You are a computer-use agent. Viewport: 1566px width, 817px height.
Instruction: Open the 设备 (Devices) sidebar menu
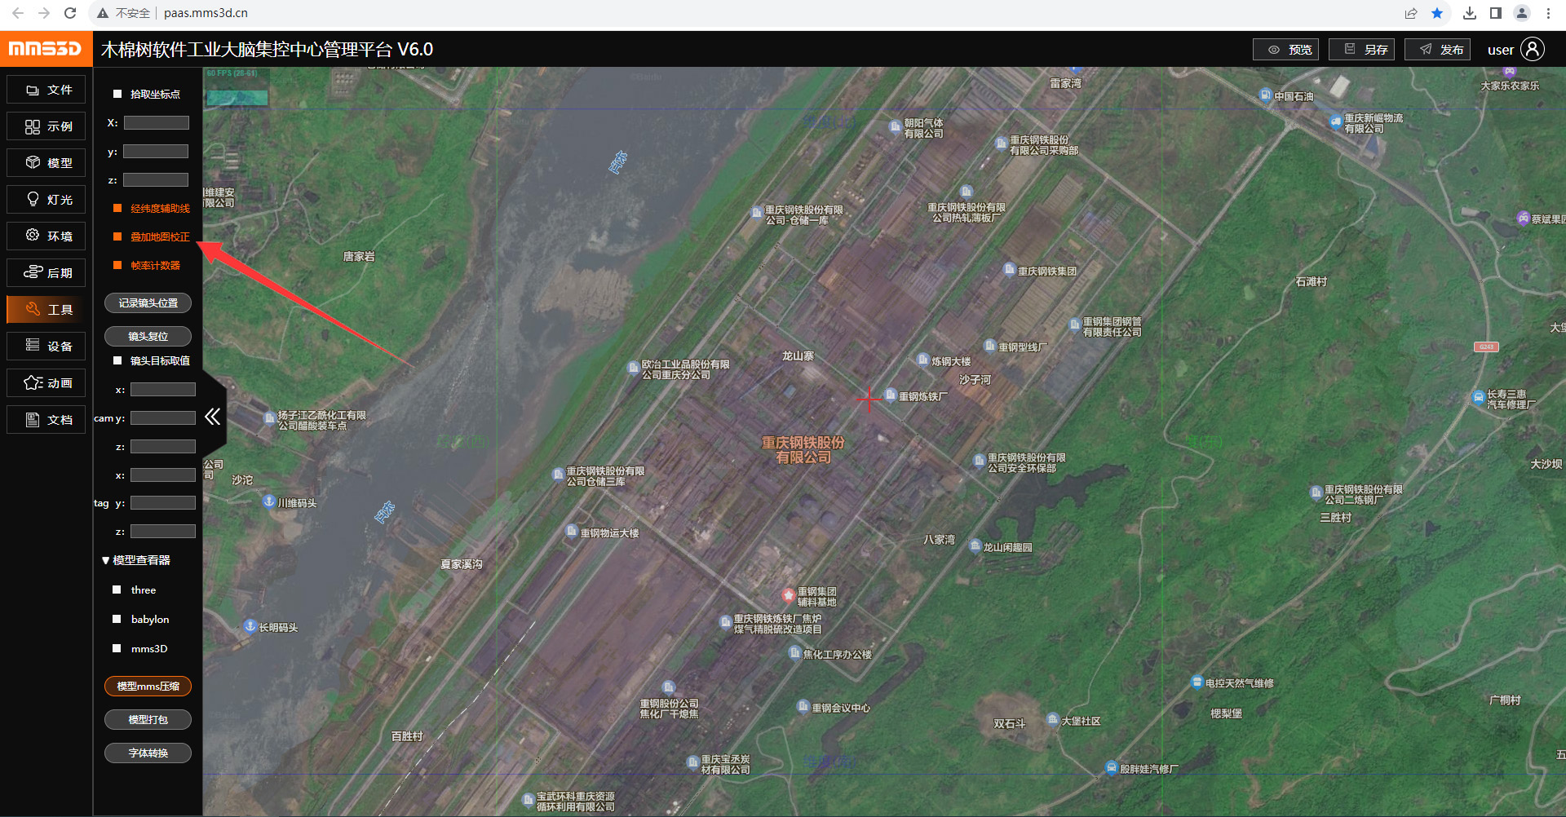[x=46, y=347]
